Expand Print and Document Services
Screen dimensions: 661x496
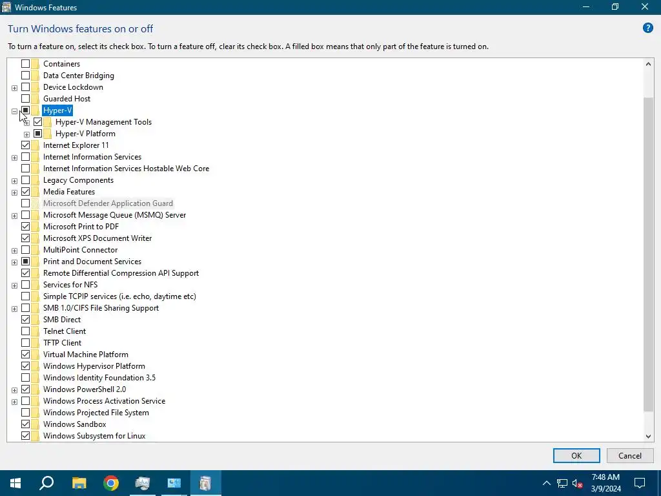(x=14, y=262)
